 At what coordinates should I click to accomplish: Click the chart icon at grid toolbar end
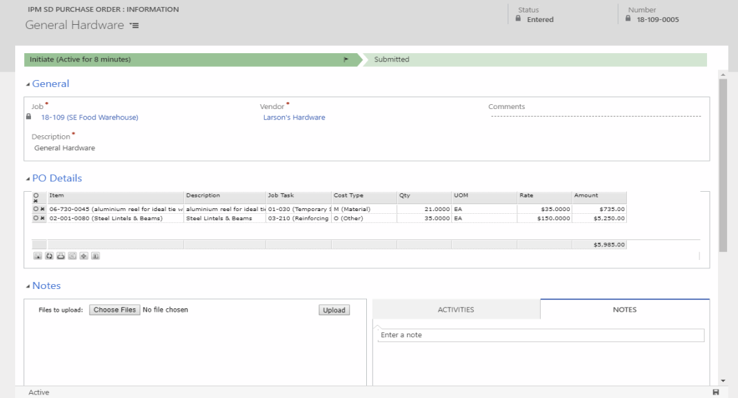[x=95, y=256]
